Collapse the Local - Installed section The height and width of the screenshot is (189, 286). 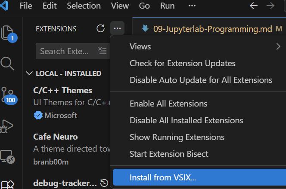coord(29,73)
